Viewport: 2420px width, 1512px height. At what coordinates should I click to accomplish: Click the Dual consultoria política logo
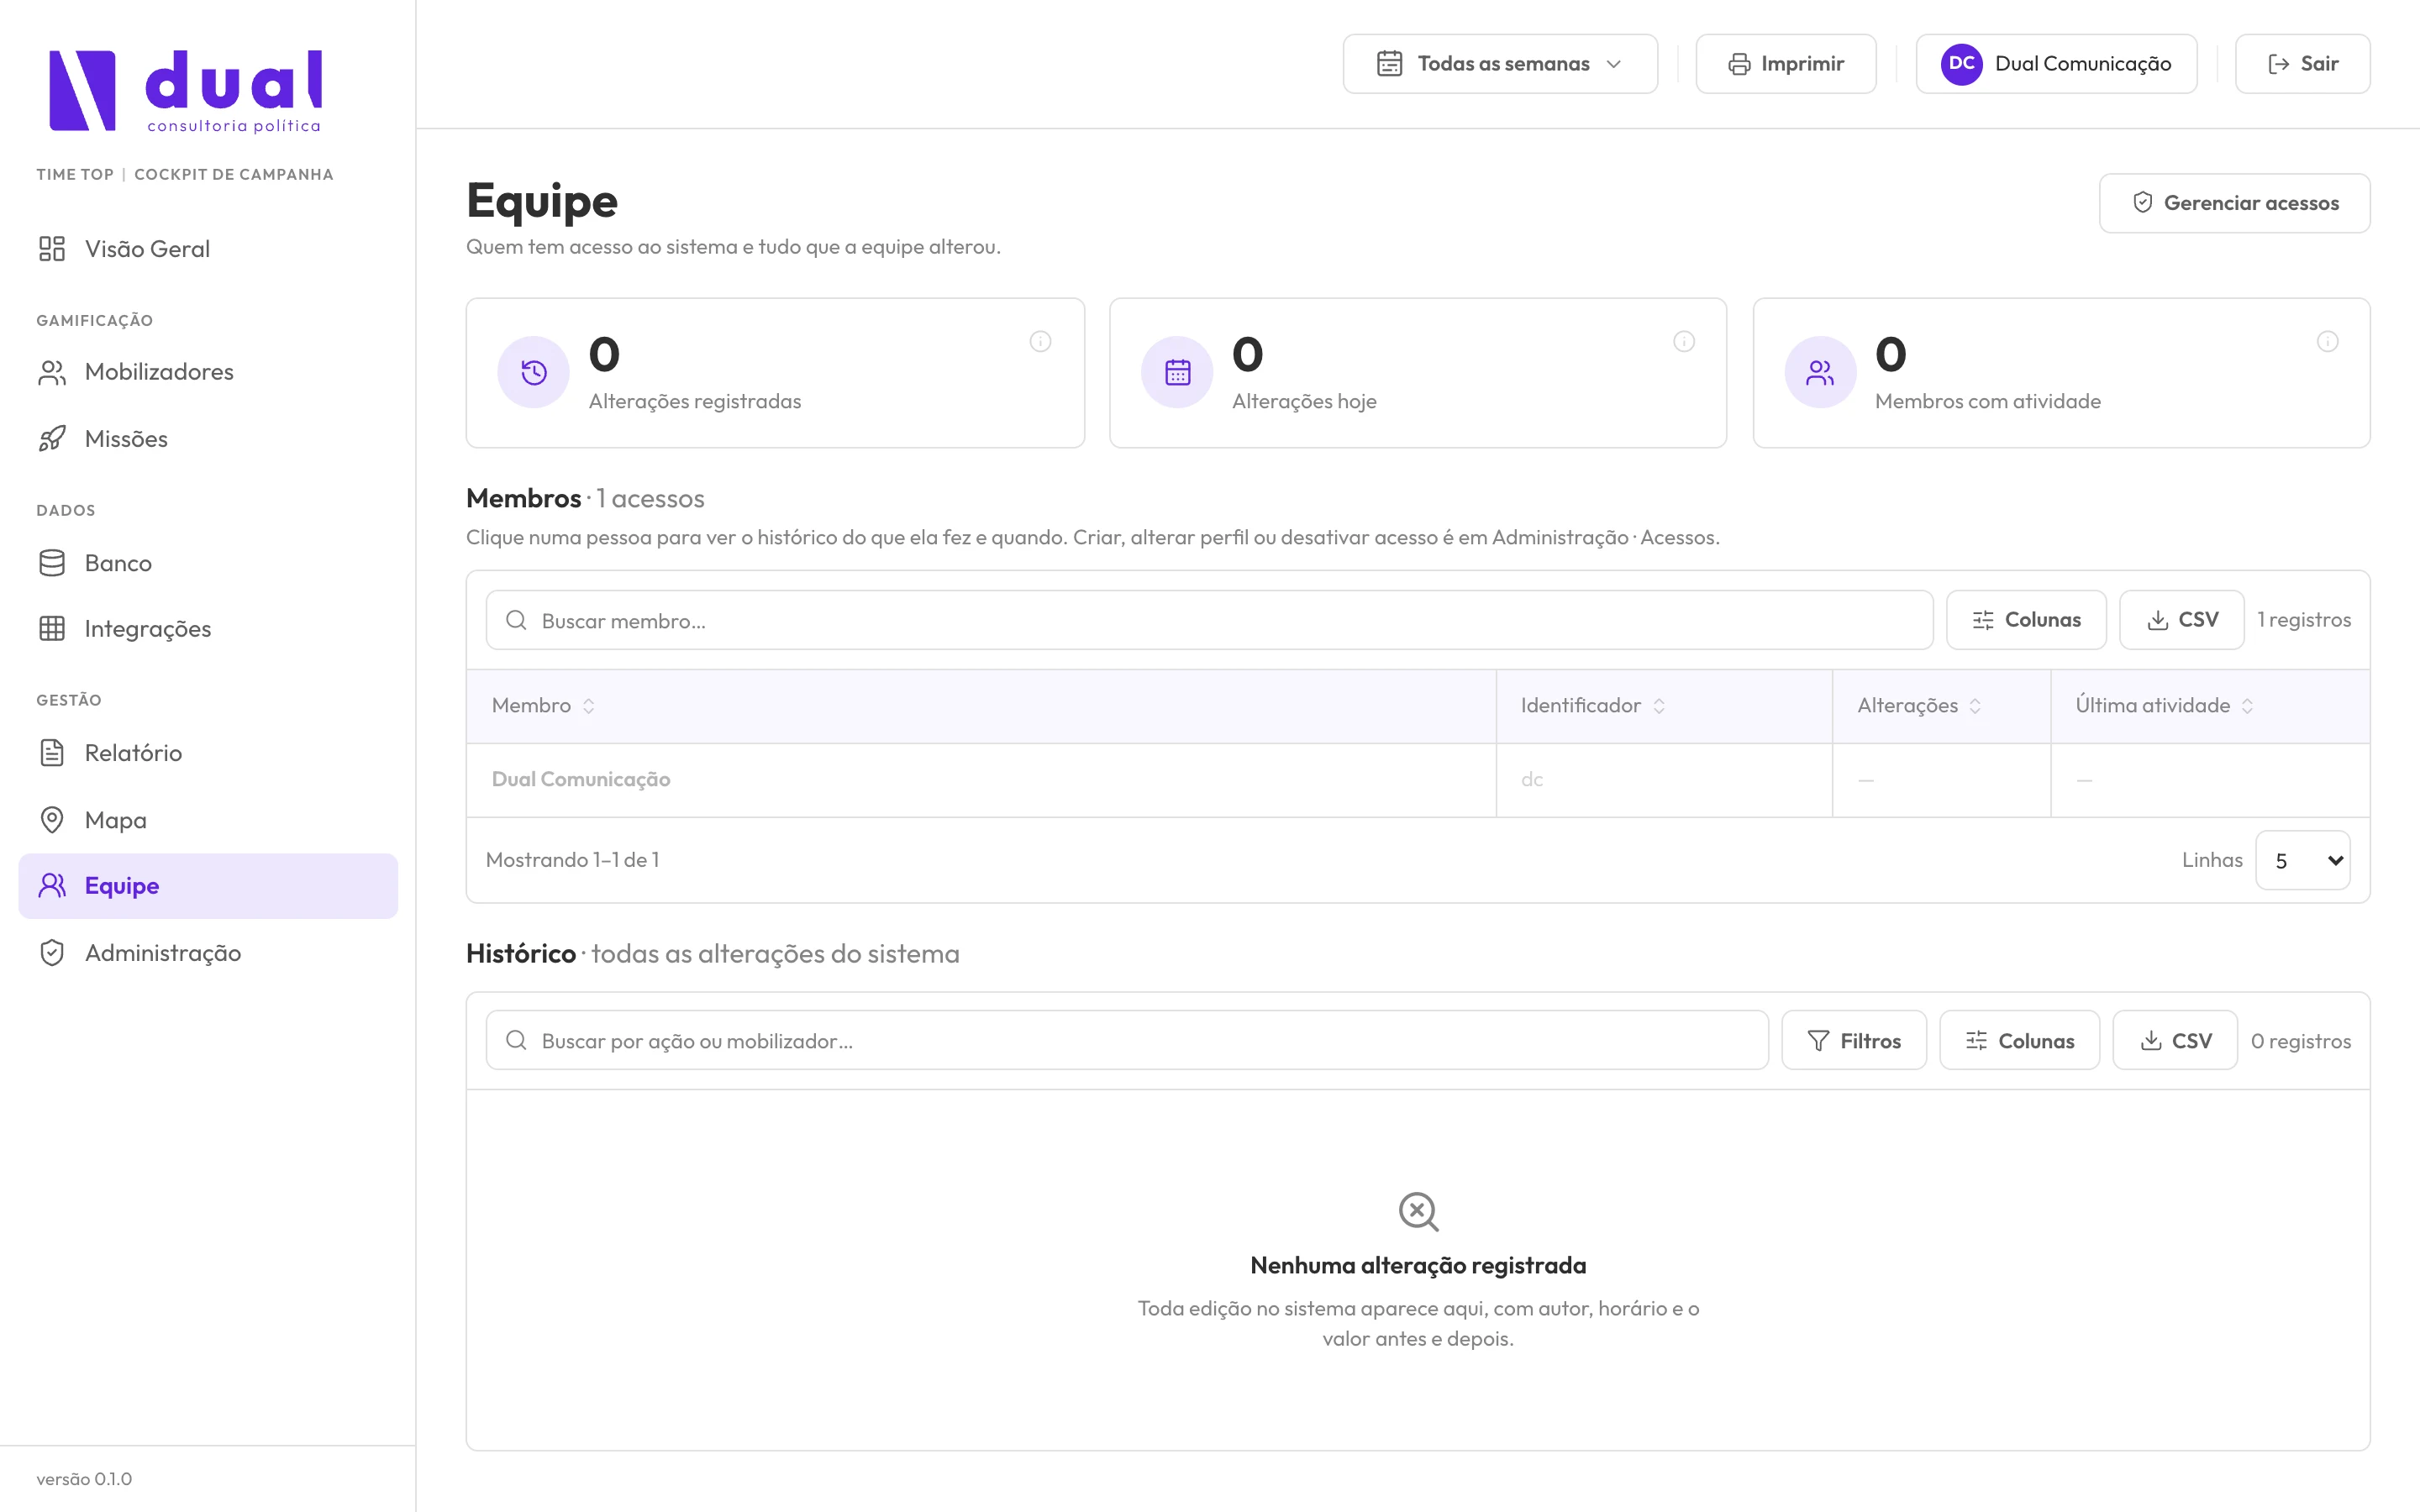(x=186, y=91)
